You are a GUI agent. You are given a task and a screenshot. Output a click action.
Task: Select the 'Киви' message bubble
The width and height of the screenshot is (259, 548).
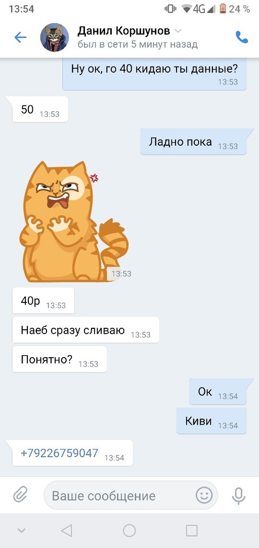point(211,421)
